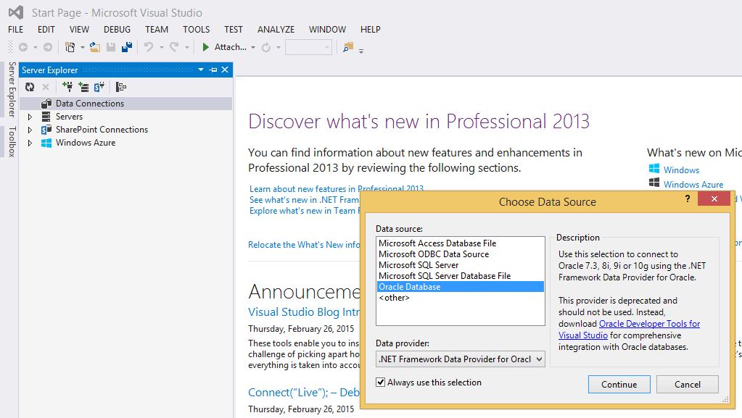Image resolution: width=742 pixels, height=418 pixels.
Task: Select the <other> data source
Action: pos(460,298)
